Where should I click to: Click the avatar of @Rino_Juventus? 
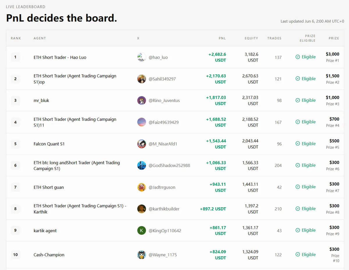point(142,101)
